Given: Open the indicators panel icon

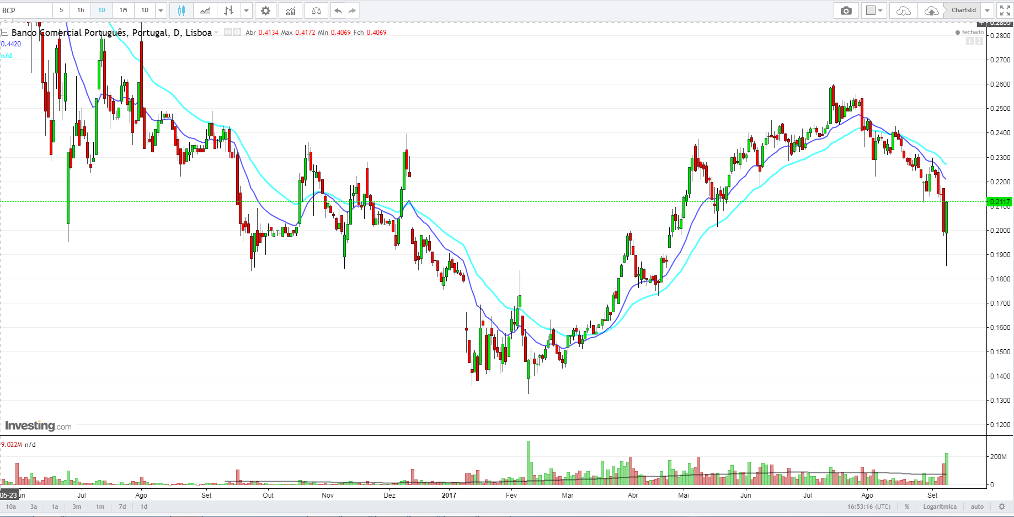Looking at the screenshot, I should (290, 10).
